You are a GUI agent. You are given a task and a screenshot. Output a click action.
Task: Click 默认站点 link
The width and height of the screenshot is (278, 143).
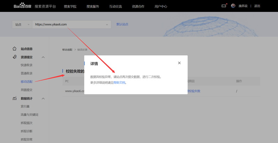tap(122, 24)
